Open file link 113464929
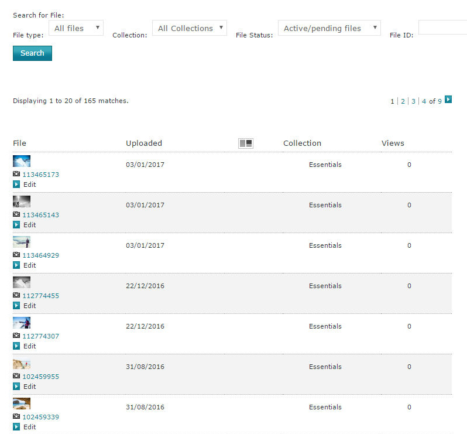 pos(41,255)
